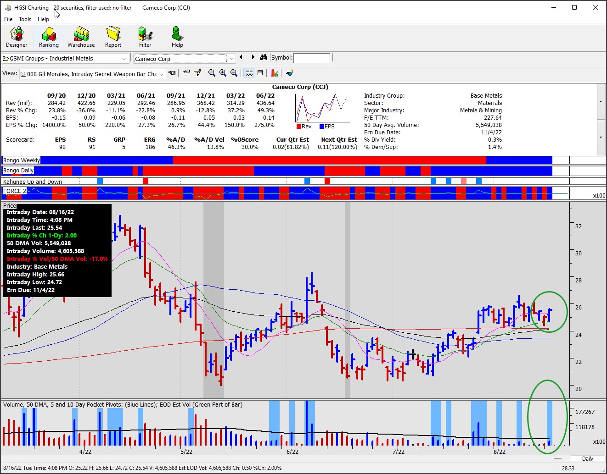The width and height of the screenshot is (607, 474).
Task: Open the Warehouse tool
Action: coord(81,37)
